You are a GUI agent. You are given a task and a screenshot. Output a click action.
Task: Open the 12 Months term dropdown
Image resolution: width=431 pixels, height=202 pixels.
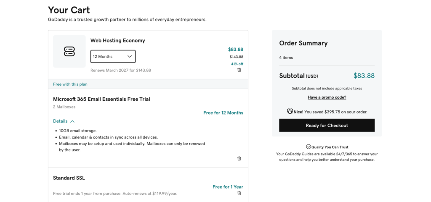[x=113, y=56]
